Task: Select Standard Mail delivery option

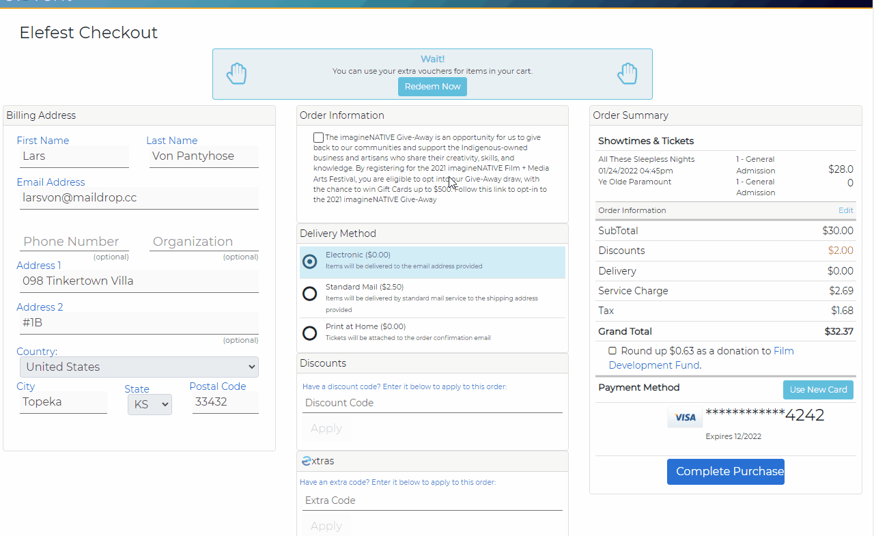Action: (x=310, y=294)
